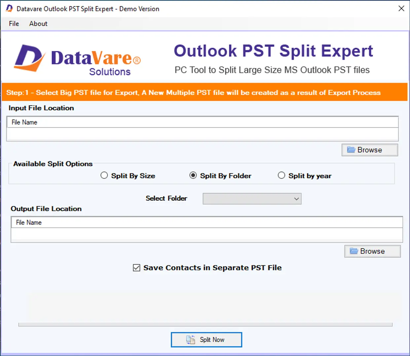
Task: Click the split progress bar
Action: click(x=205, y=325)
